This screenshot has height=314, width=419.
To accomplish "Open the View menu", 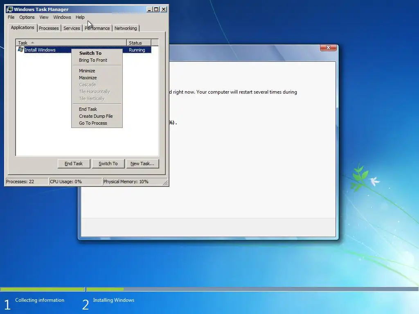I will tap(44, 17).
